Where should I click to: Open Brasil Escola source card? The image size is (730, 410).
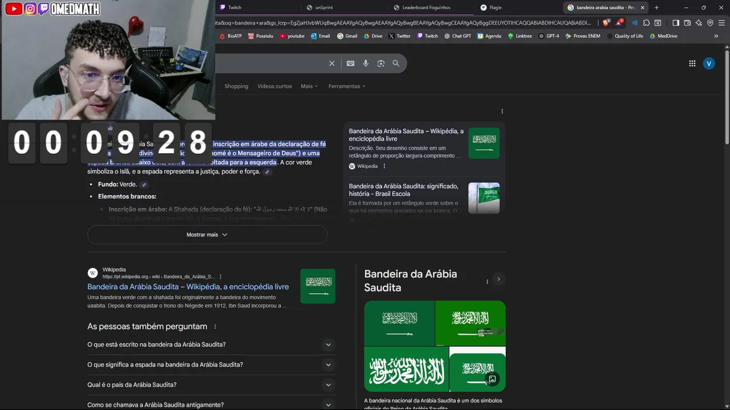click(424, 198)
